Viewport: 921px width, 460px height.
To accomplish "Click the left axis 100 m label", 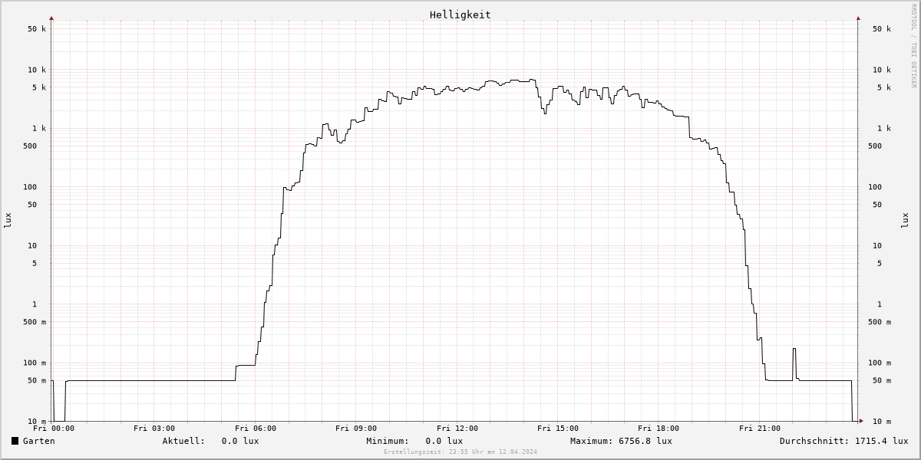I will pyautogui.click(x=34, y=363).
